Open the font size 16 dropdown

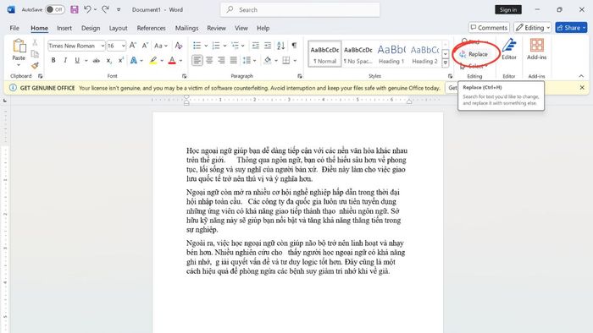coord(124,46)
